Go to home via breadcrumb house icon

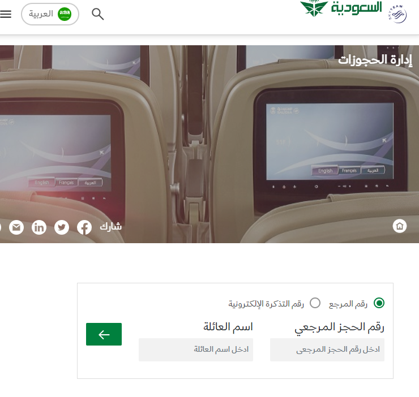pos(400,226)
